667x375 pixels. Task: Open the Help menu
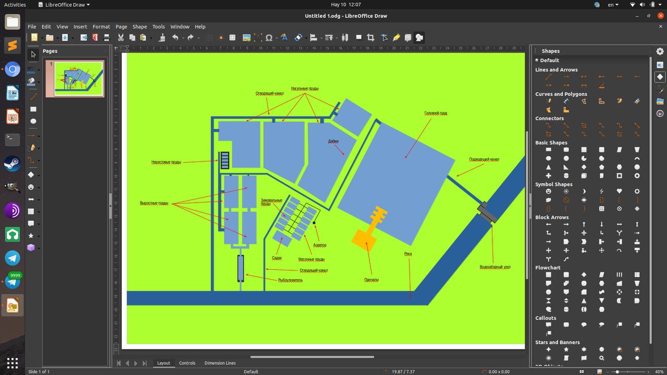click(200, 27)
